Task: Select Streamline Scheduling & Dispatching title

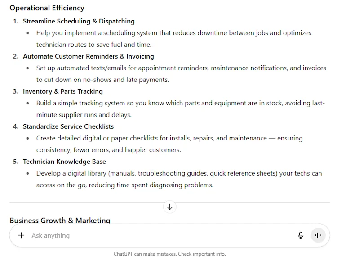Action: (79, 21)
